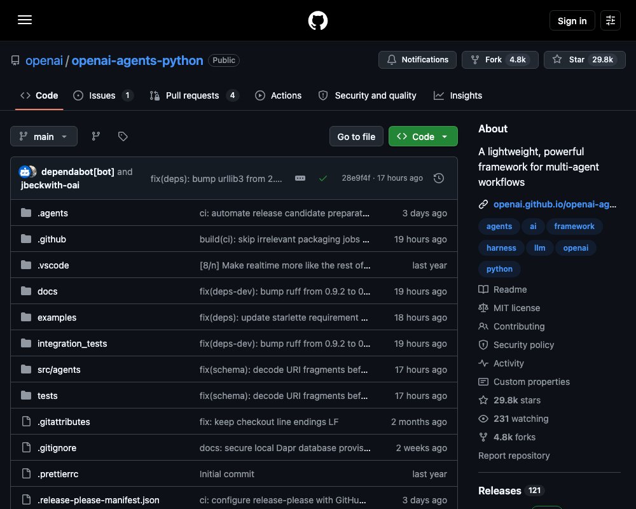The width and height of the screenshot is (636, 509).
Task: Select the harness topic tag
Action: (501, 248)
